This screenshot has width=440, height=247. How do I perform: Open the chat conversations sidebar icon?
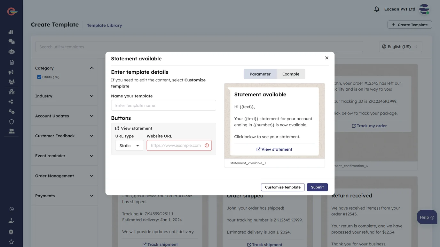click(x=11, y=41)
